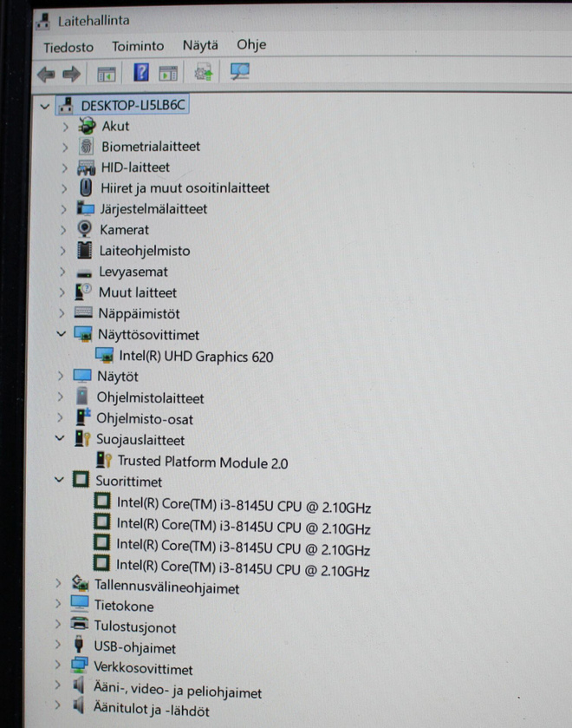
Task: Select the Tulostusjonot label
Action: tap(135, 627)
